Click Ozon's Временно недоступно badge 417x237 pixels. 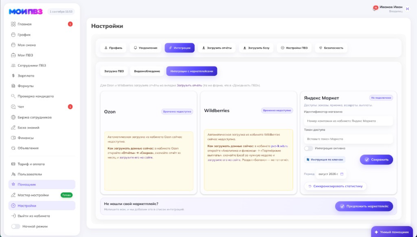[x=177, y=112]
